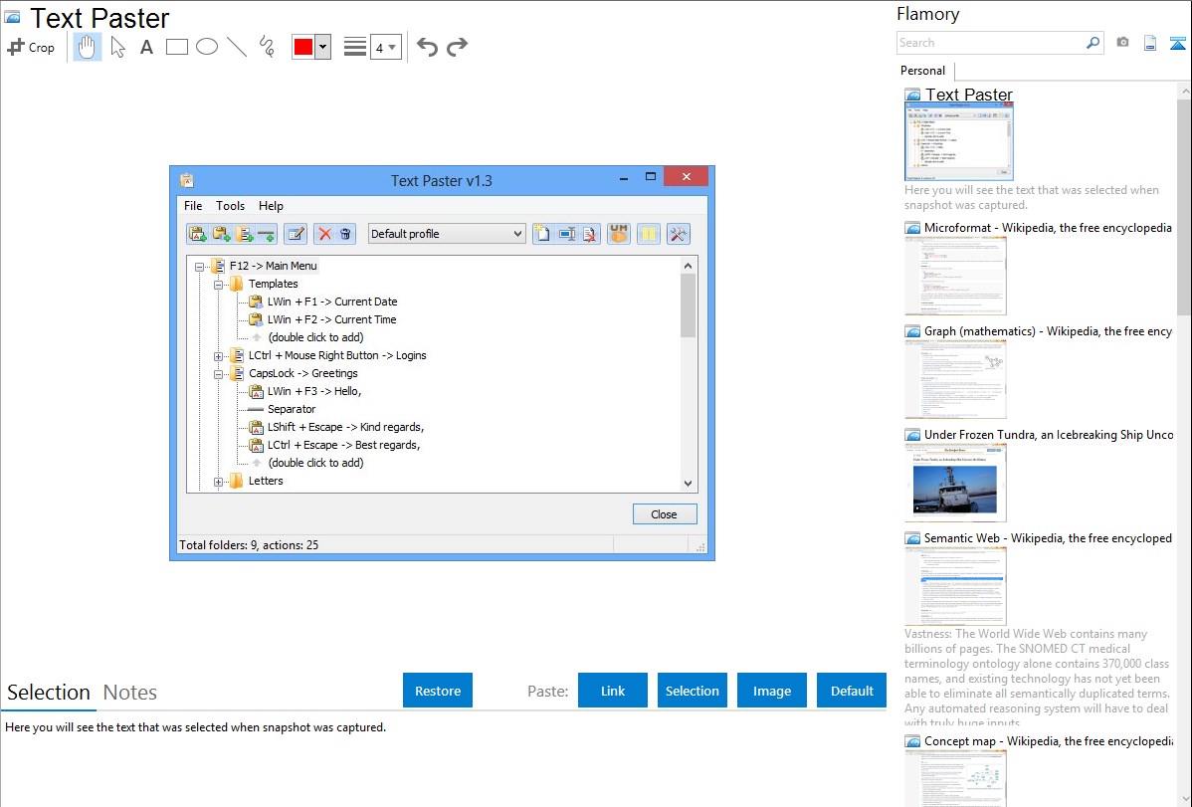Open the Default profile dropdown
The width and height of the screenshot is (1192, 807).
tap(446, 234)
